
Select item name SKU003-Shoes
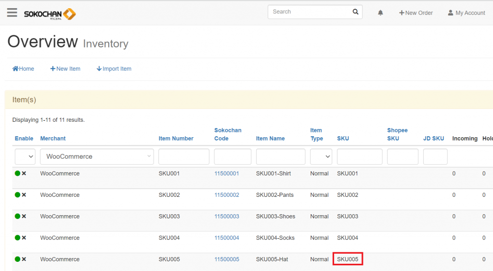coord(275,216)
